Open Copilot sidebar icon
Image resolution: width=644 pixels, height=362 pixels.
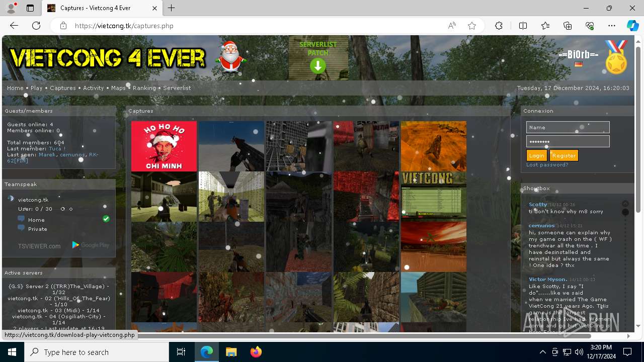632,26
